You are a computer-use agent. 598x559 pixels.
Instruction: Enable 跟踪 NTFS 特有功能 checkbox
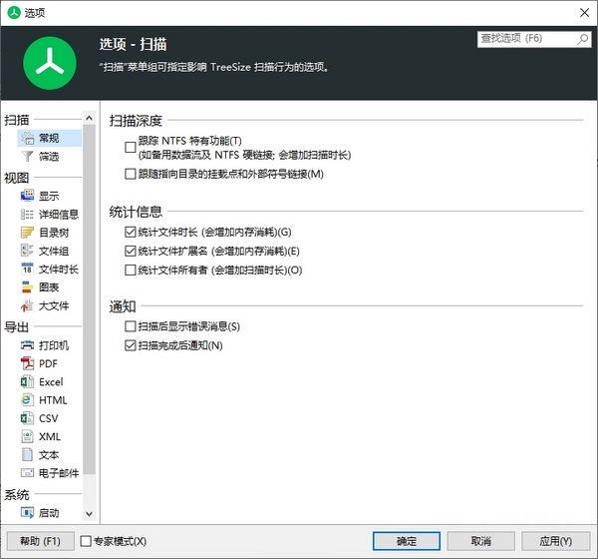coord(130,148)
